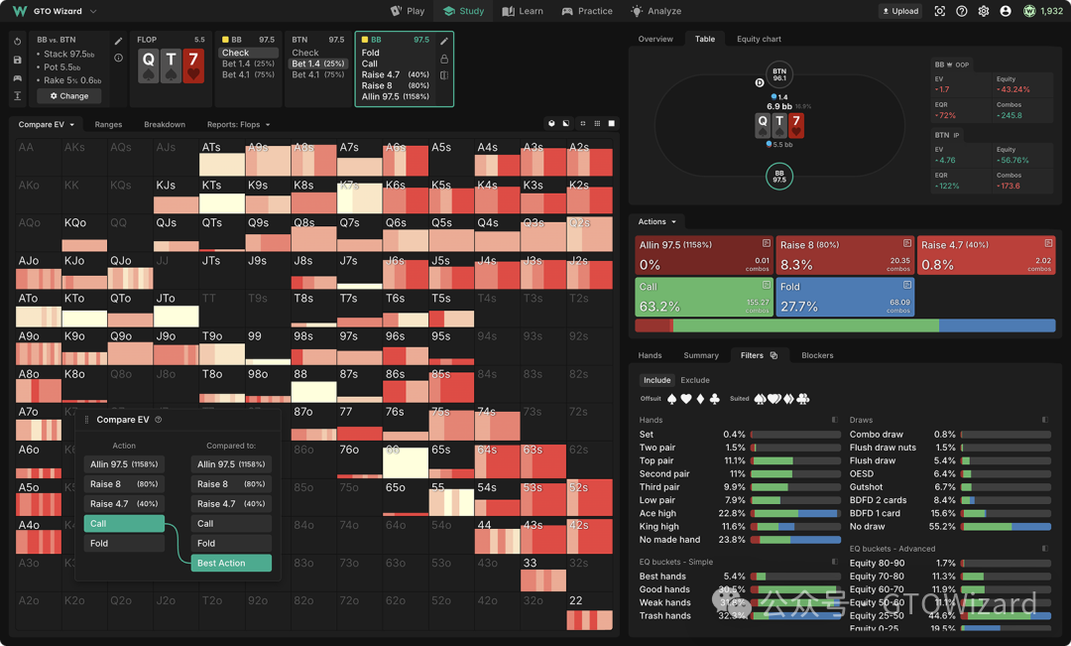Viewport: 1071px width, 646px height.
Task: Switch to the Equity chart tab
Action: tap(759, 39)
